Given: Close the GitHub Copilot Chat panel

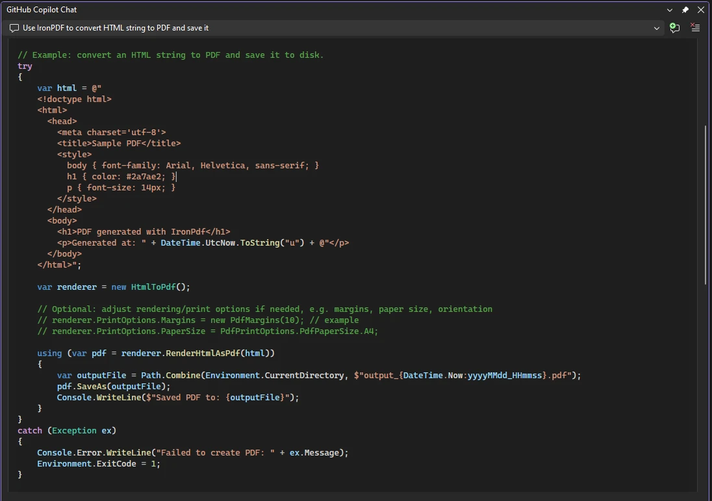Looking at the screenshot, I should click(700, 10).
